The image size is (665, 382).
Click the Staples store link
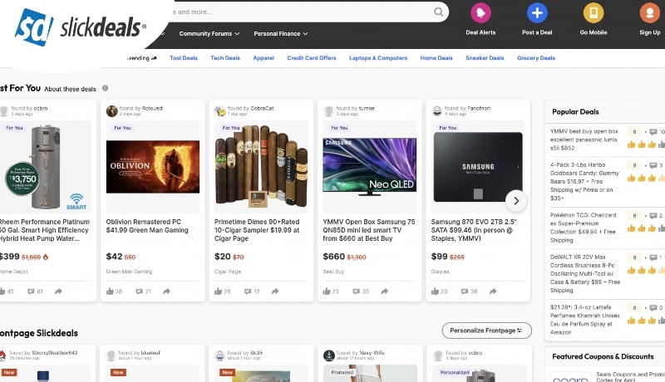[x=440, y=272]
